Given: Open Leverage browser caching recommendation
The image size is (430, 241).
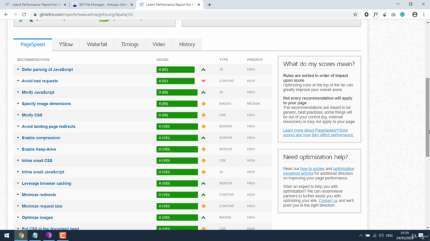Looking at the screenshot, I should tap(46, 183).
